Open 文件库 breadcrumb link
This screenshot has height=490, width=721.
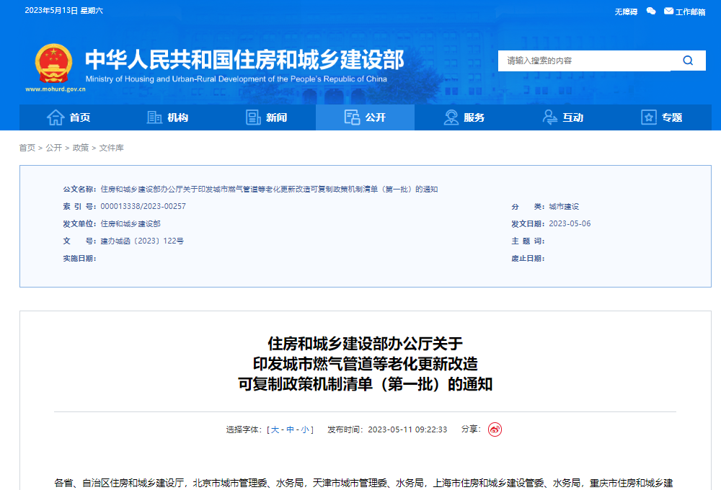click(112, 148)
